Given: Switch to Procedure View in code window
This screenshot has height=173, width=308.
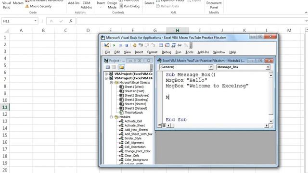Looking at the screenshot, I should (x=159, y=125).
